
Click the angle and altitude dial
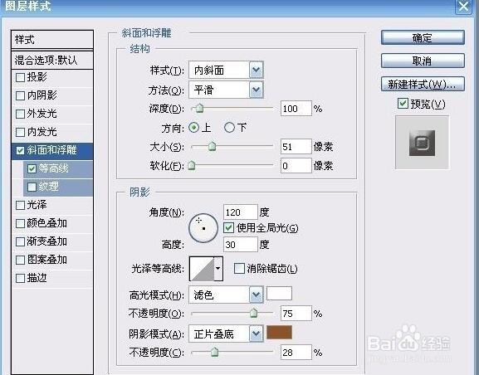click(x=203, y=228)
